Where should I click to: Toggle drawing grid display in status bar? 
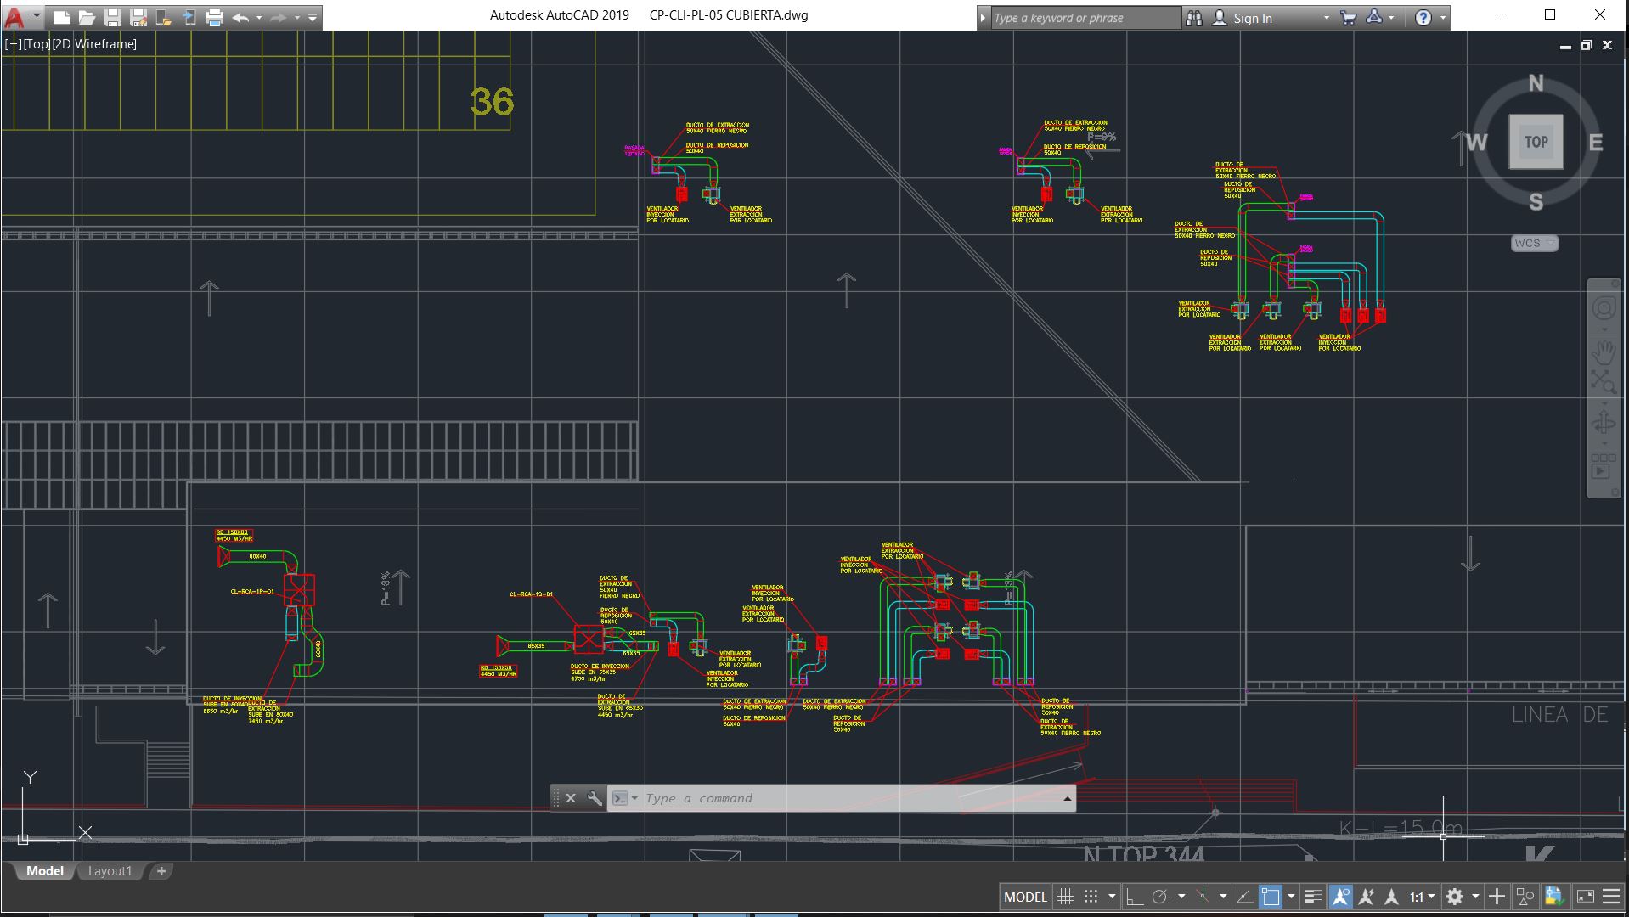(x=1066, y=897)
